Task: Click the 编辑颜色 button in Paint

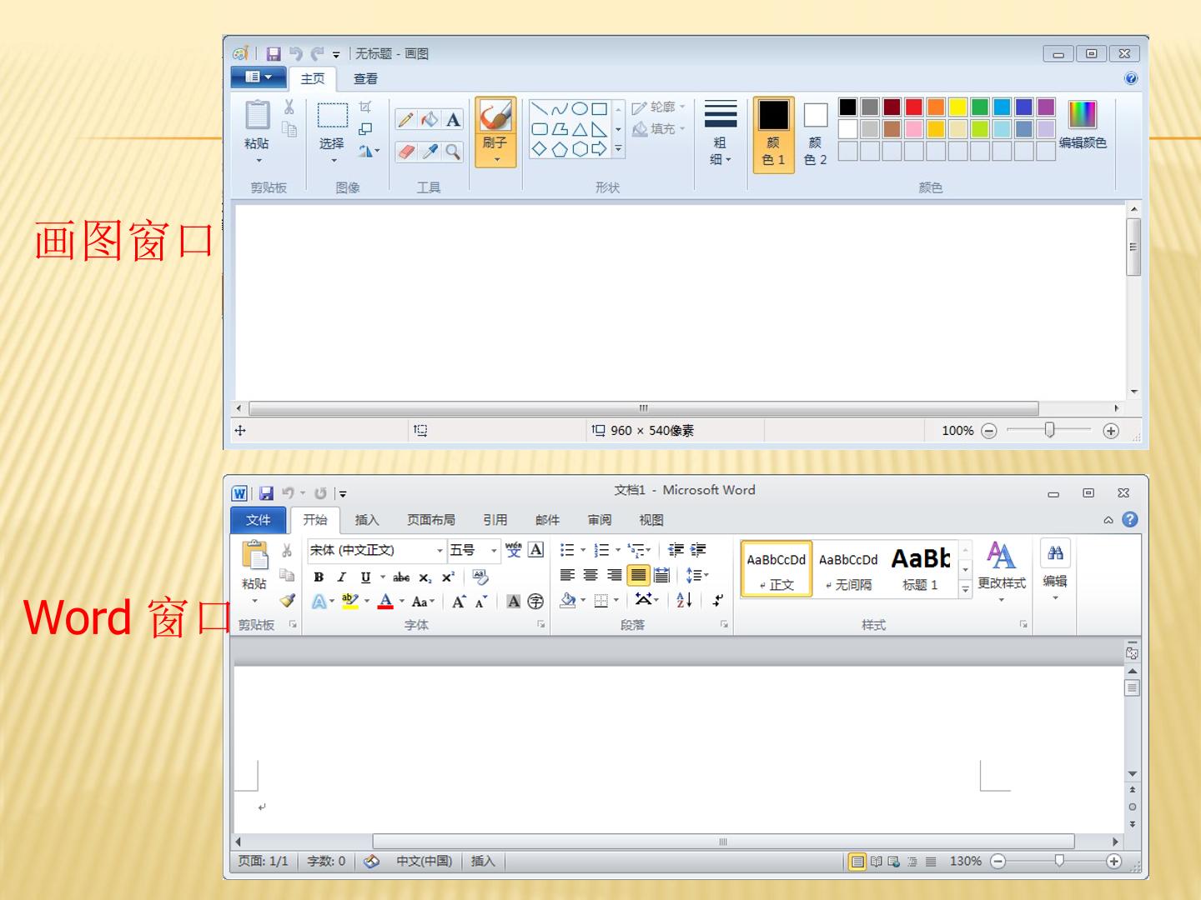Action: 1083,126
